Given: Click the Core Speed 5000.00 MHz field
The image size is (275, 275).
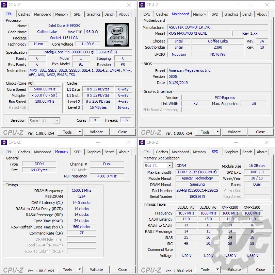Looking at the screenshot, I should pos(45,89).
